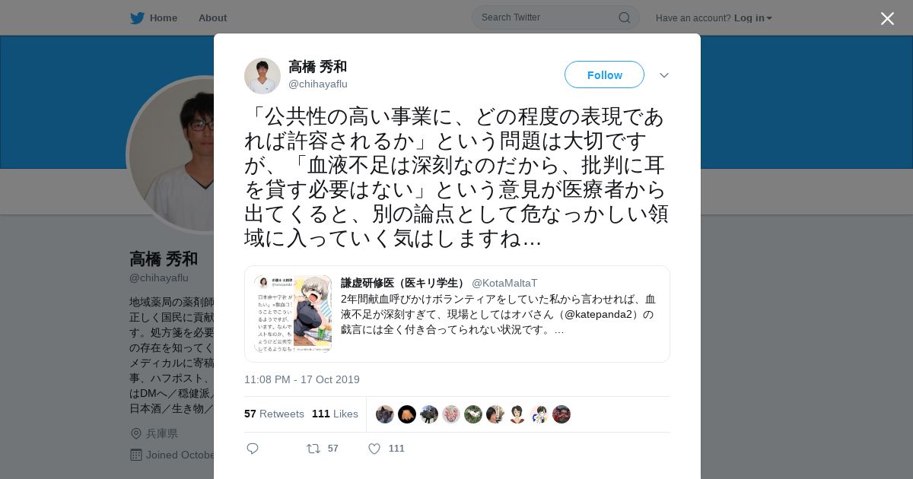Click the 11:08 PM - 17 Oct 2019 timestamp
Screen dimensions: 913x479
[x=302, y=379]
